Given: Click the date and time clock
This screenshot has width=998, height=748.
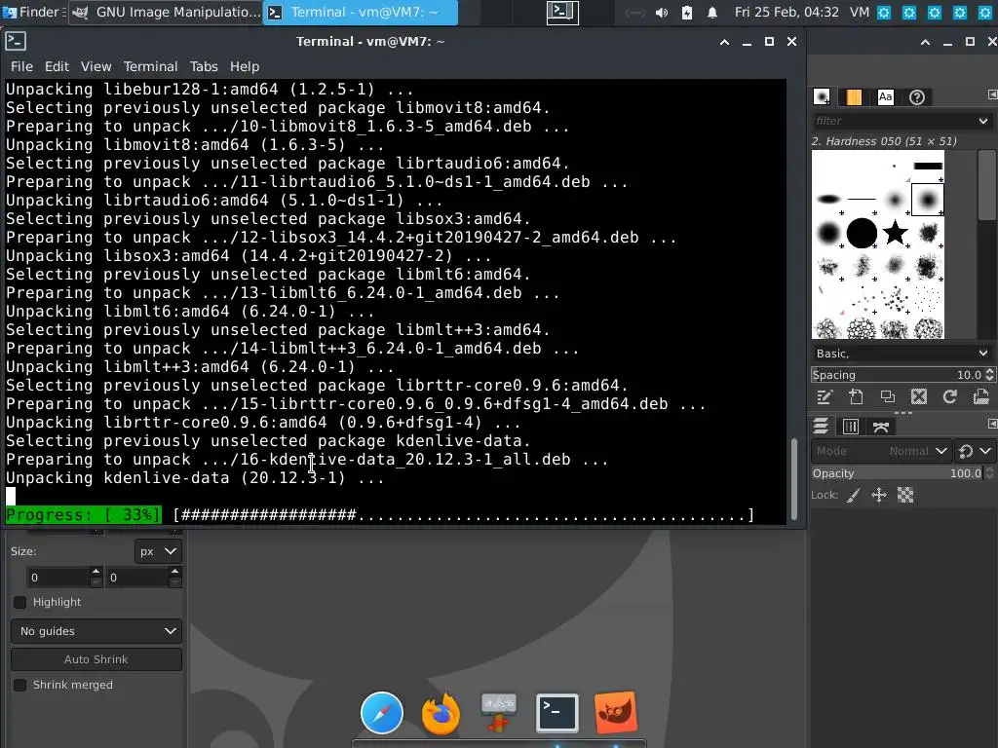Looking at the screenshot, I should (787, 12).
